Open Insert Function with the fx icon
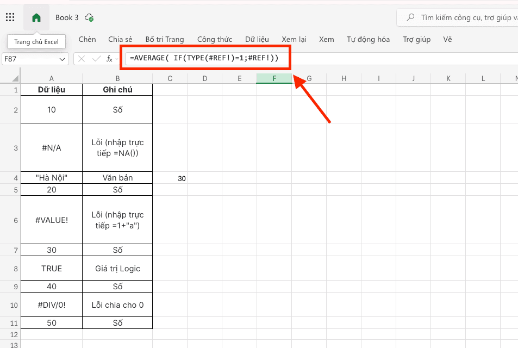 pos(110,58)
